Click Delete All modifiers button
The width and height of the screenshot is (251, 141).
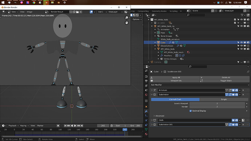click(225, 77)
